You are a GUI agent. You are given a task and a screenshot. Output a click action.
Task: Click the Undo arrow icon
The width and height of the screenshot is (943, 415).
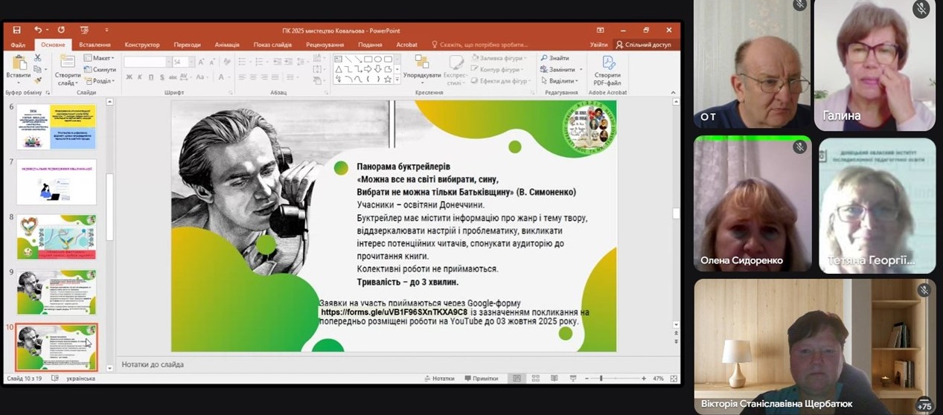point(37,30)
